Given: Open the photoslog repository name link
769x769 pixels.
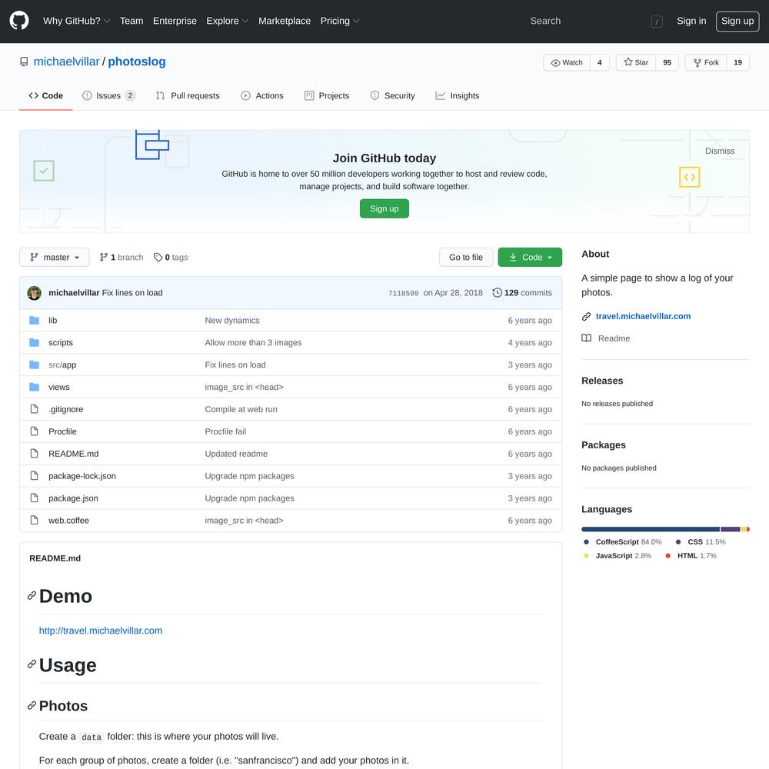Looking at the screenshot, I should point(137,62).
